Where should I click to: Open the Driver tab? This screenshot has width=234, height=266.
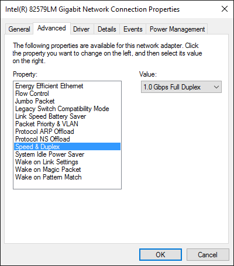pos(81,29)
